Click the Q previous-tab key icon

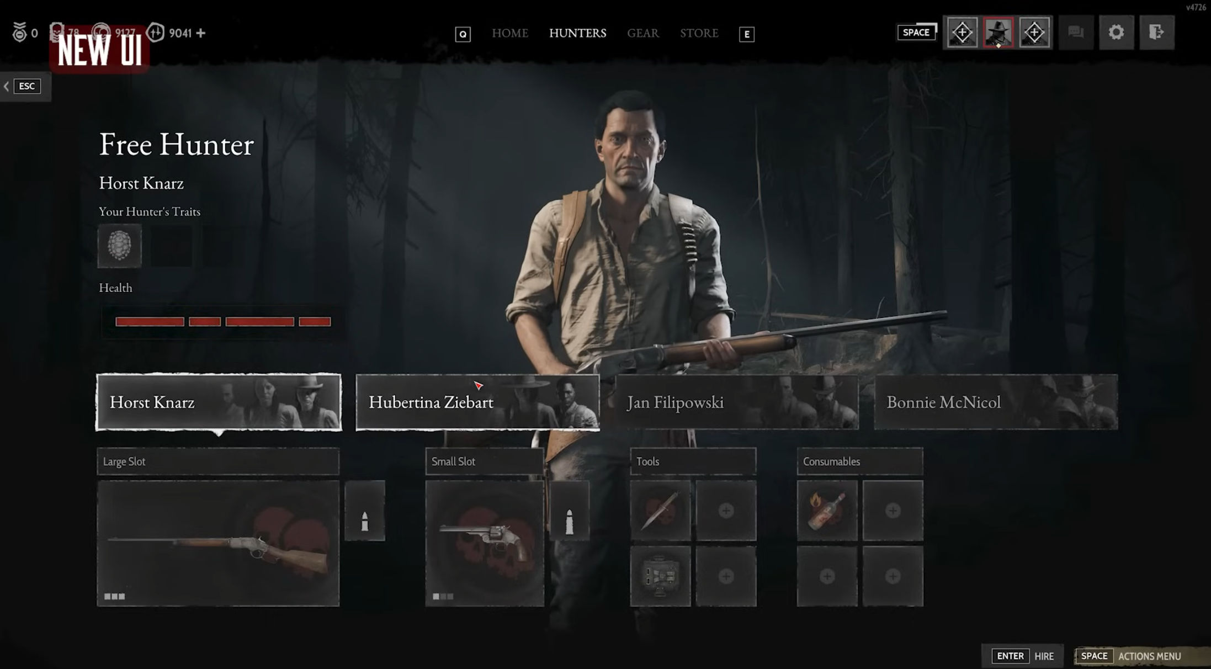point(463,34)
